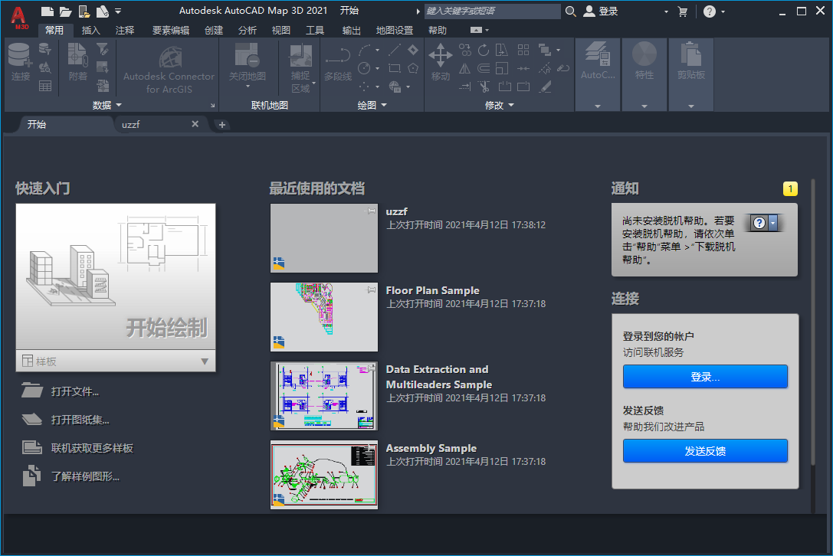Click the 了解样例图形... link
Viewport: 833px width, 556px height.
(85, 476)
